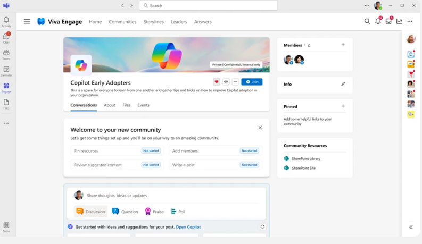
Task: Open the Store in the sidebar
Action: pyautogui.click(x=6, y=227)
